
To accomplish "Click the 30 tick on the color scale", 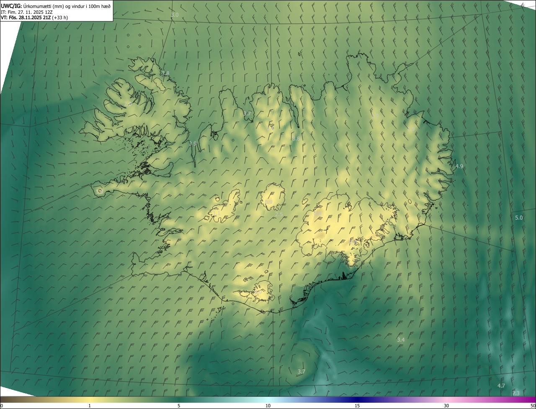I will tap(446, 406).
